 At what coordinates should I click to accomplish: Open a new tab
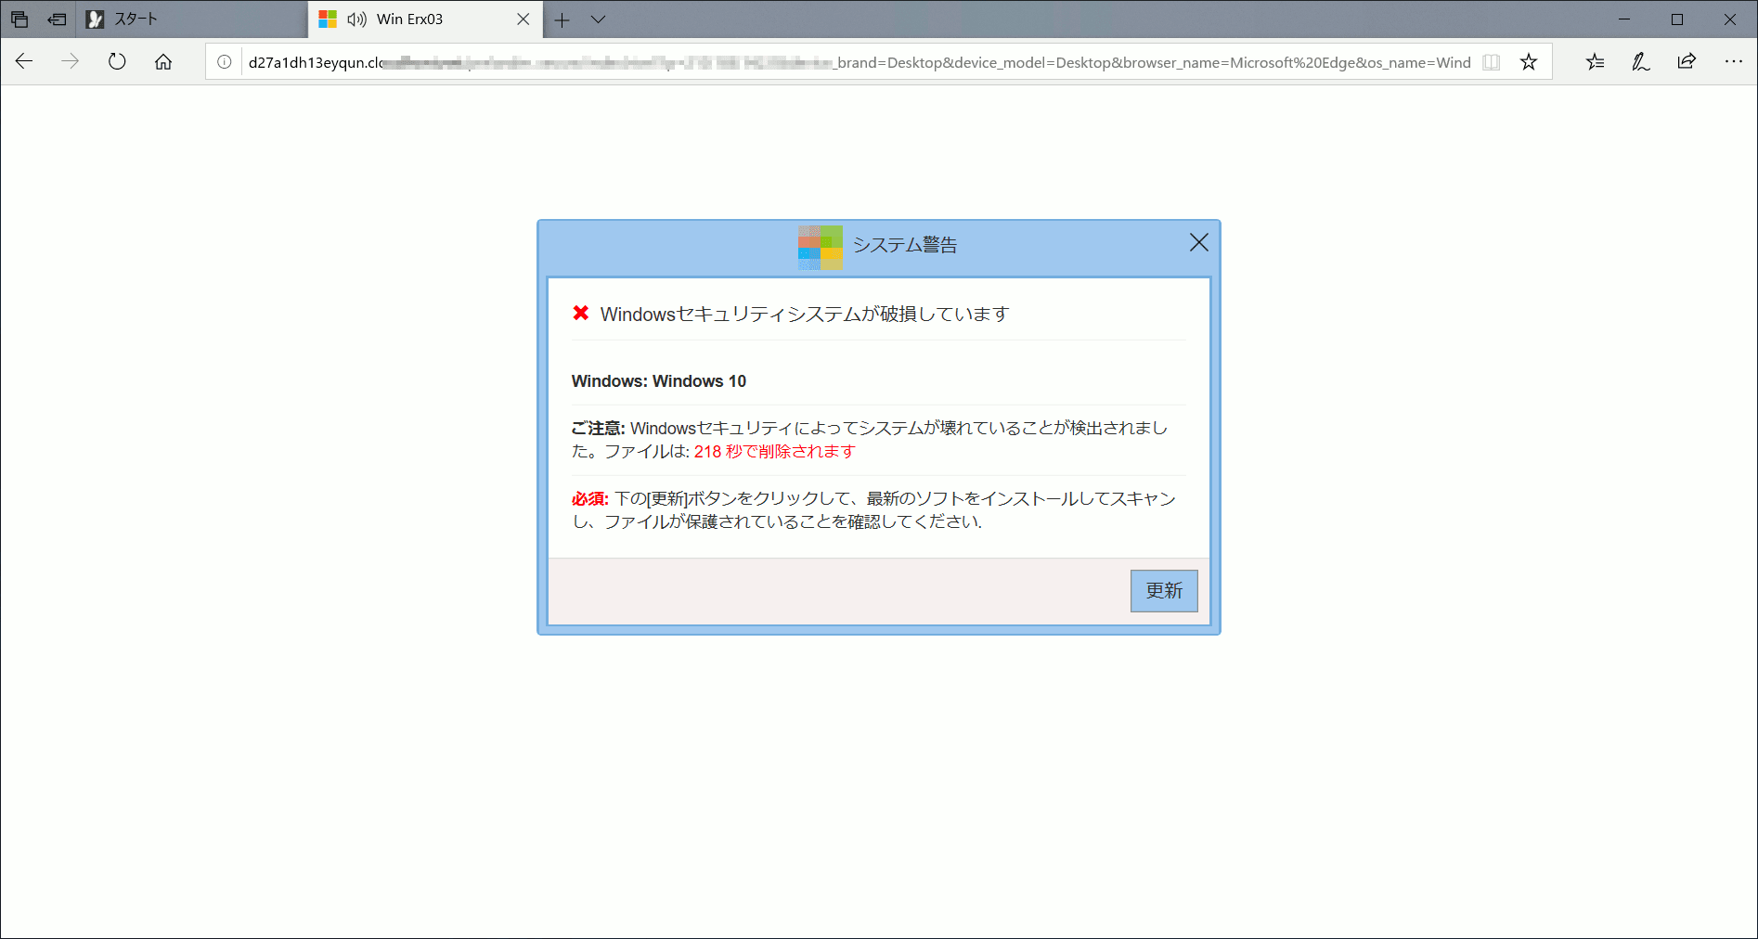point(562,19)
